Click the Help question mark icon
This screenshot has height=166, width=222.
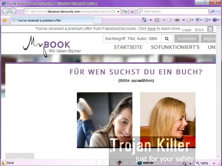coord(215,20)
